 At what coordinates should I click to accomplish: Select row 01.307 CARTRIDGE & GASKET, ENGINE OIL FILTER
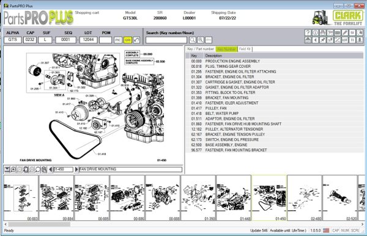[274, 82]
